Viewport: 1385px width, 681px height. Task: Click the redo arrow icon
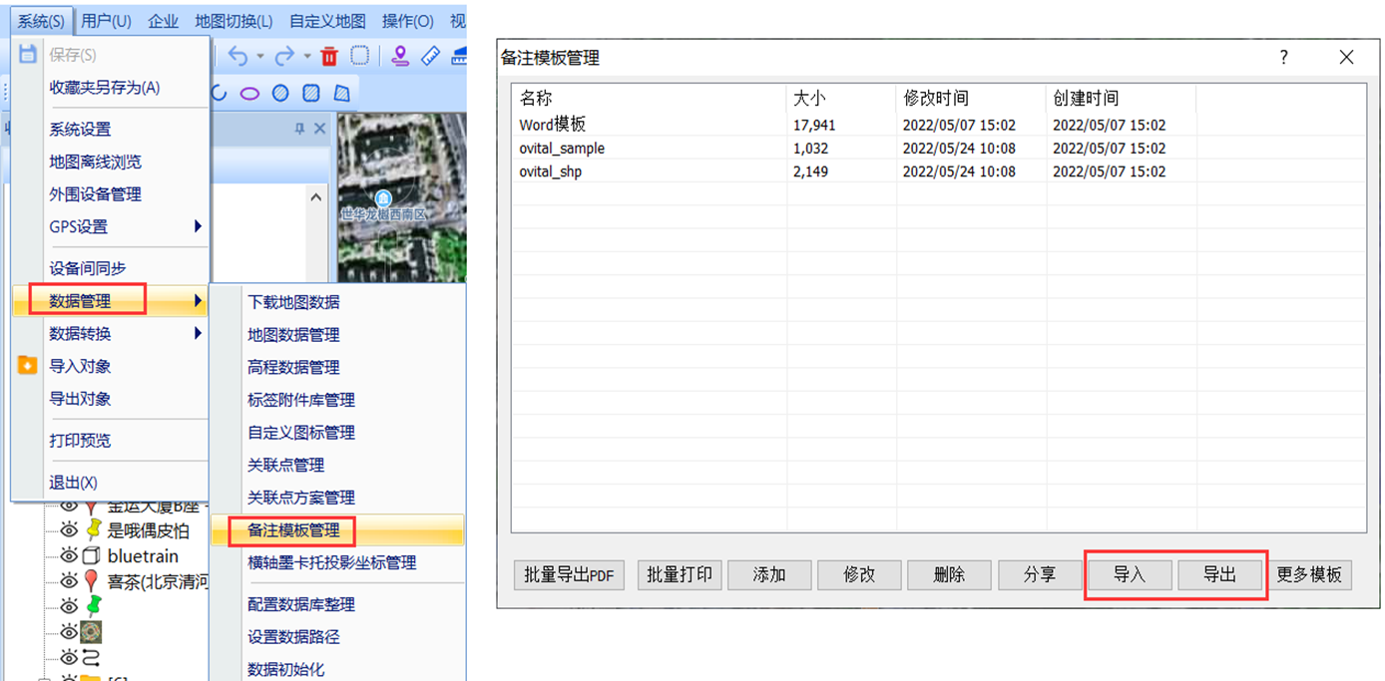pos(284,56)
